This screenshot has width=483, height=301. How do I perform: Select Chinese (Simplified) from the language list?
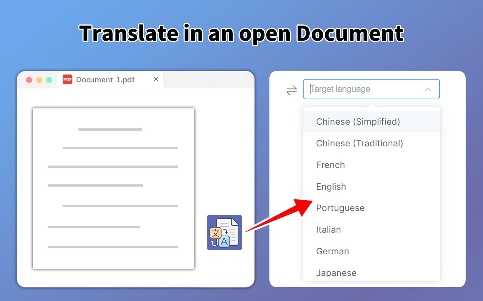pos(358,122)
